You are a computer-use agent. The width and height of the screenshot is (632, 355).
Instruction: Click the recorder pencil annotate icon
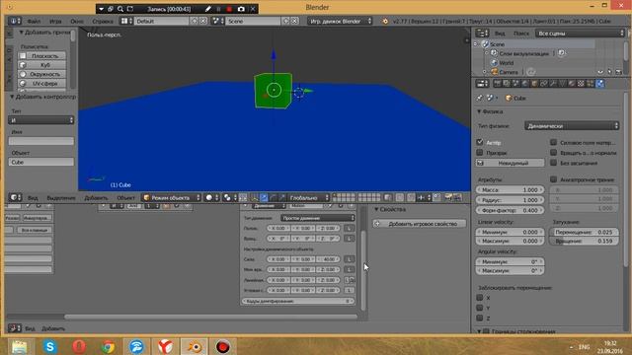coord(208,9)
